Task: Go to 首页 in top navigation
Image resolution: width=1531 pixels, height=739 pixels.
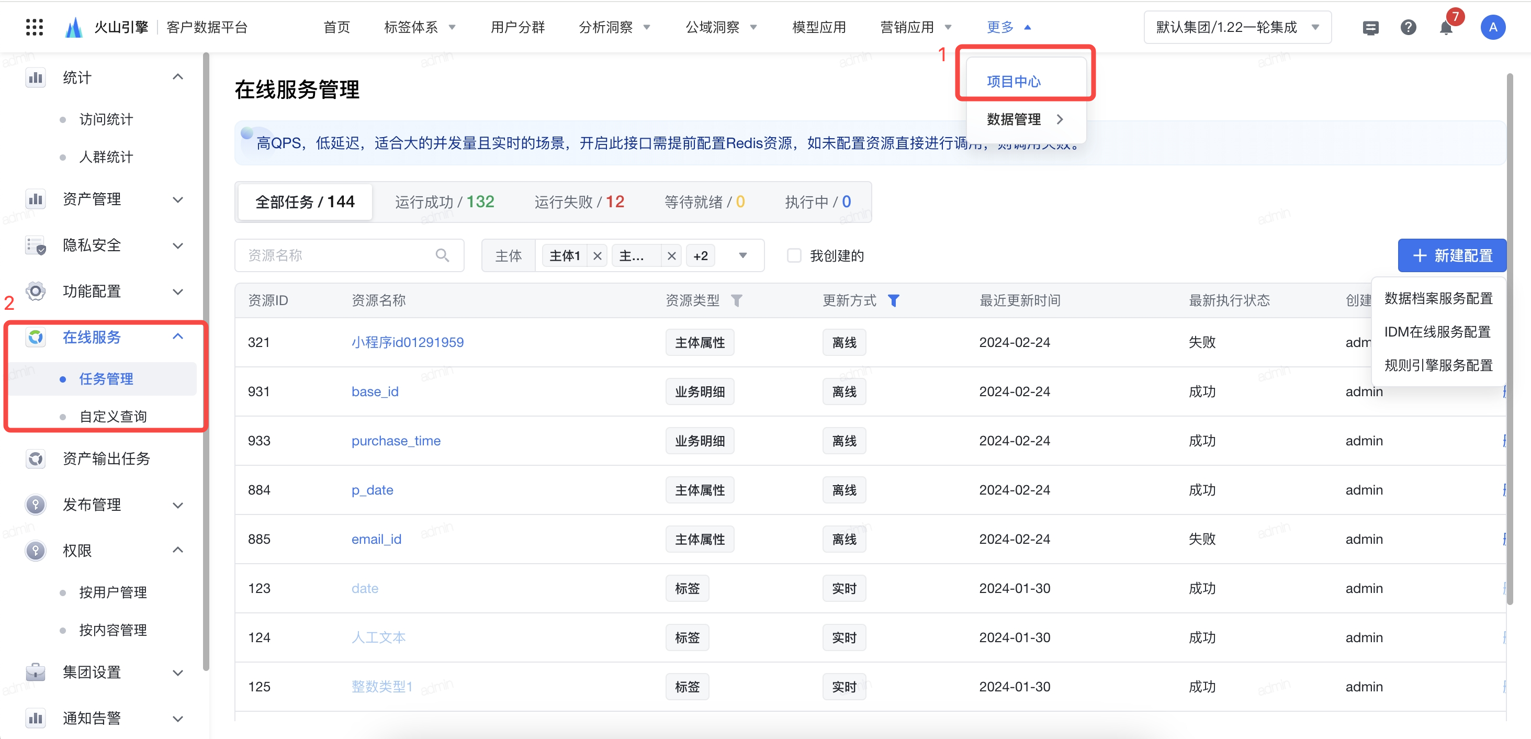Action: [x=337, y=27]
